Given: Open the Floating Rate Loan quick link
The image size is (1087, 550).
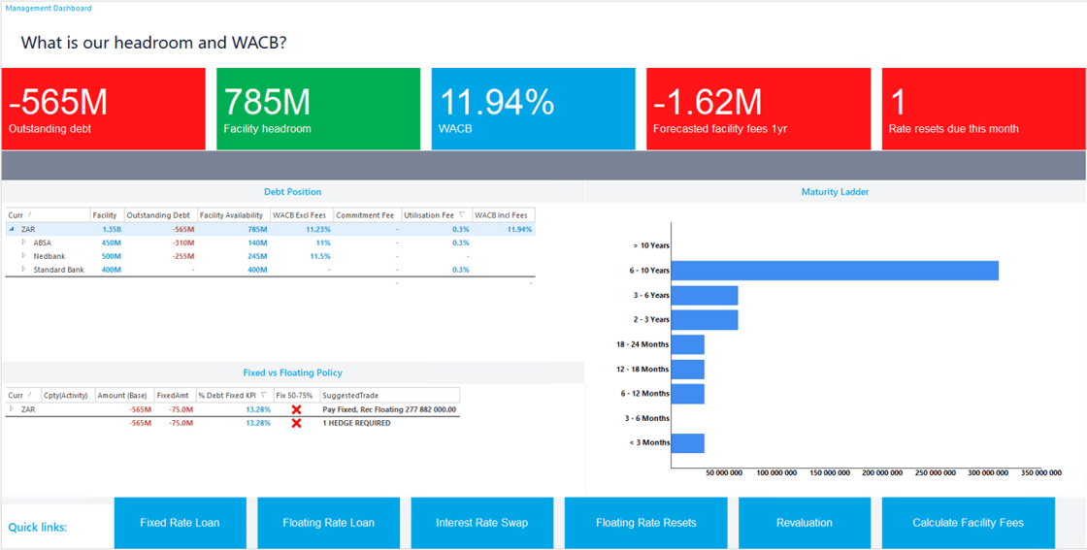Looking at the screenshot, I should pos(329,522).
